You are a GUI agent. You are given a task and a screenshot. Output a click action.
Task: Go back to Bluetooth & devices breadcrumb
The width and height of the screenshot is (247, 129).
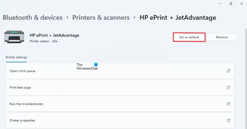(x=32, y=18)
